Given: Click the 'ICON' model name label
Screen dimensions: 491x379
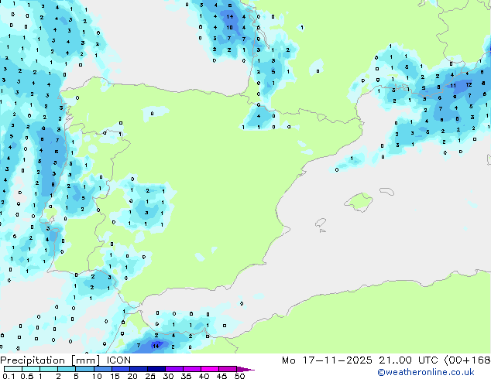Looking at the screenshot, I should 118,360.
